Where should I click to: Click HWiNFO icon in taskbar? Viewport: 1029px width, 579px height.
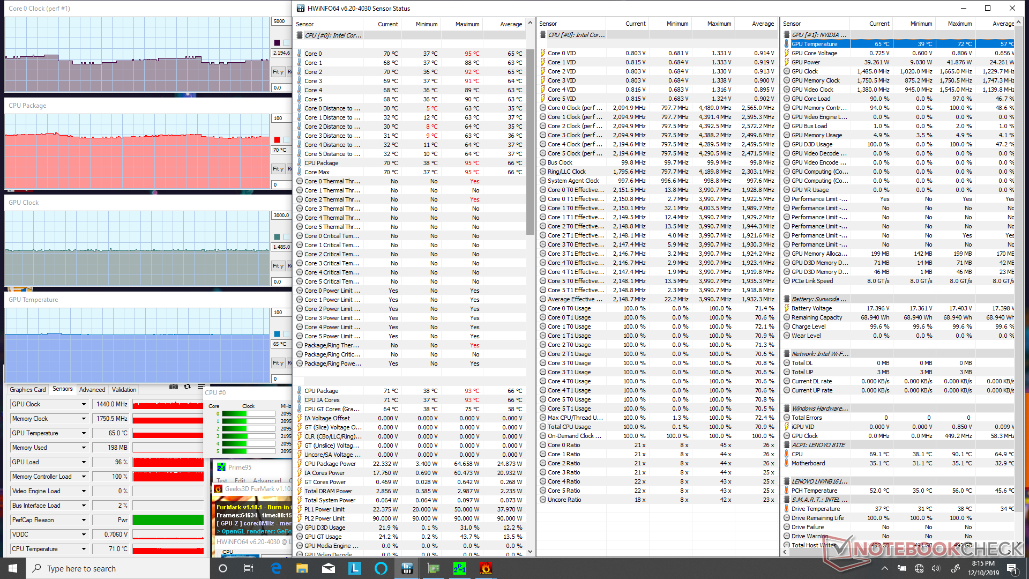click(x=407, y=568)
